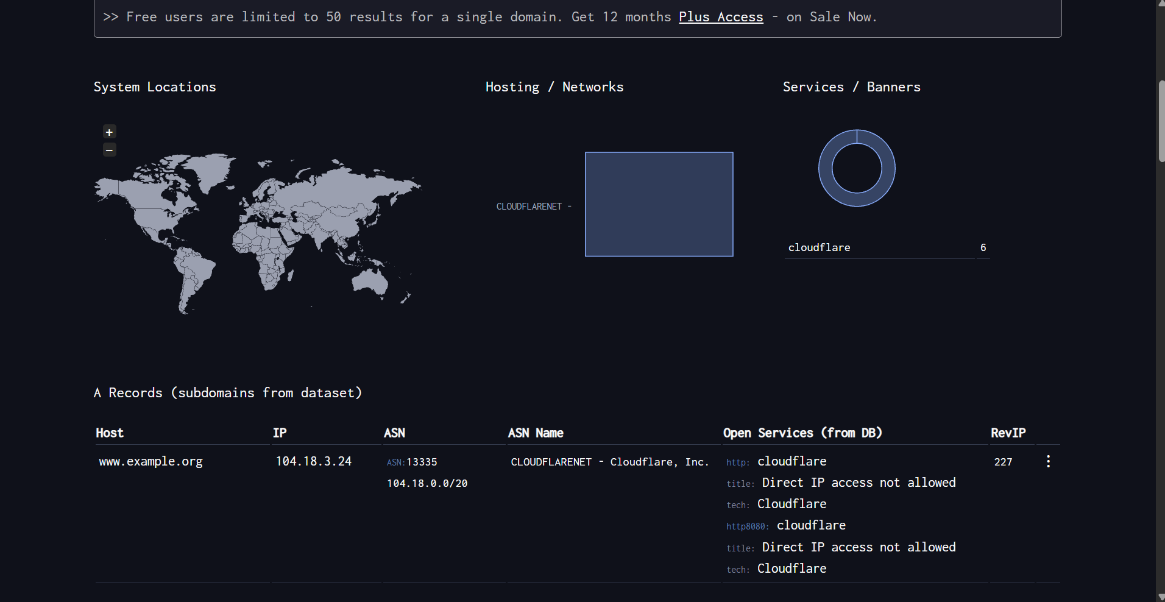Open the Plus Access link
The width and height of the screenshot is (1165, 602).
(721, 17)
